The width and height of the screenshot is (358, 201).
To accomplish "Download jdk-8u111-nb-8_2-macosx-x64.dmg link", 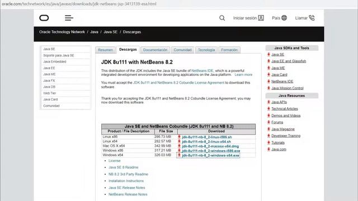I will [210, 146].
